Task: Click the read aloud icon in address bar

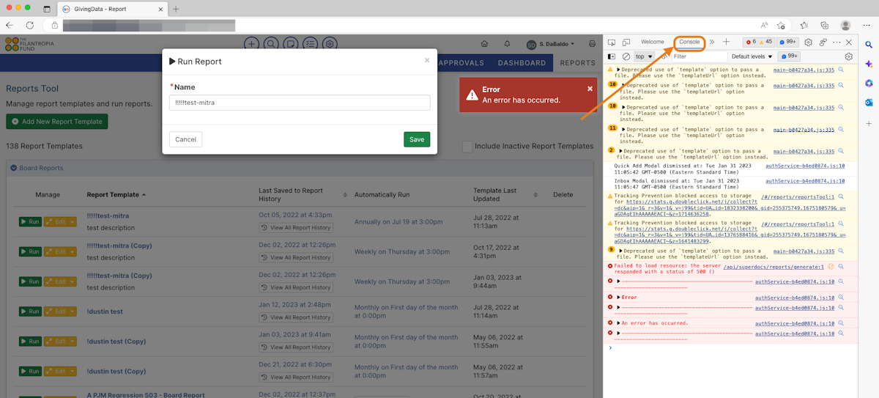Action: click(764, 25)
